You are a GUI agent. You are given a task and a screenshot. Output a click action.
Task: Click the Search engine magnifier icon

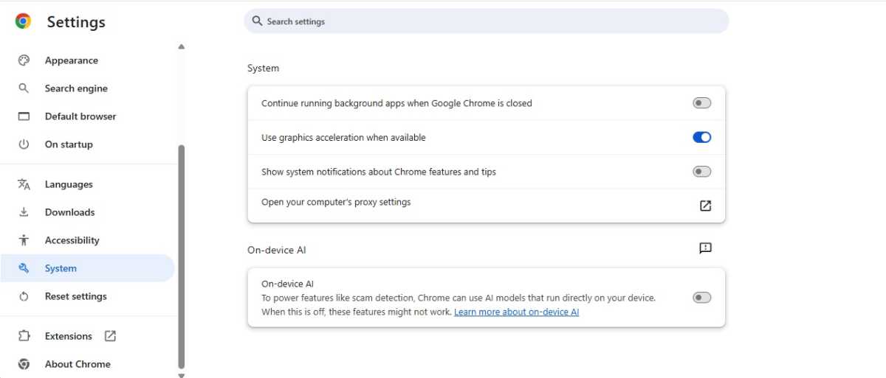(x=24, y=88)
